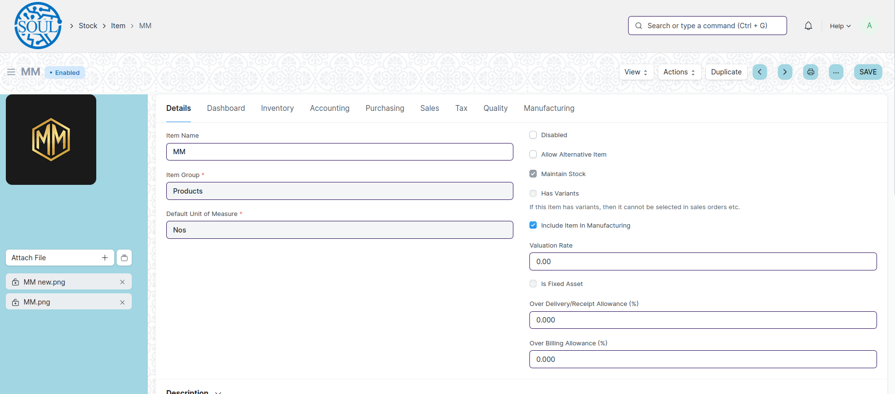Toggle Maintain Stock checkbox
Viewport: 895px width, 394px height.
pyautogui.click(x=533, y=174)
